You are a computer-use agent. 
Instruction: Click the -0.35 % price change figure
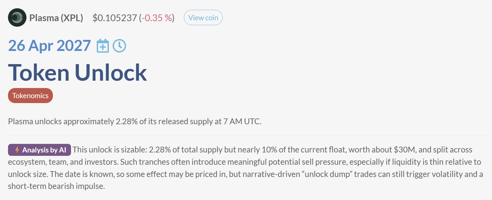pos(157,18)
